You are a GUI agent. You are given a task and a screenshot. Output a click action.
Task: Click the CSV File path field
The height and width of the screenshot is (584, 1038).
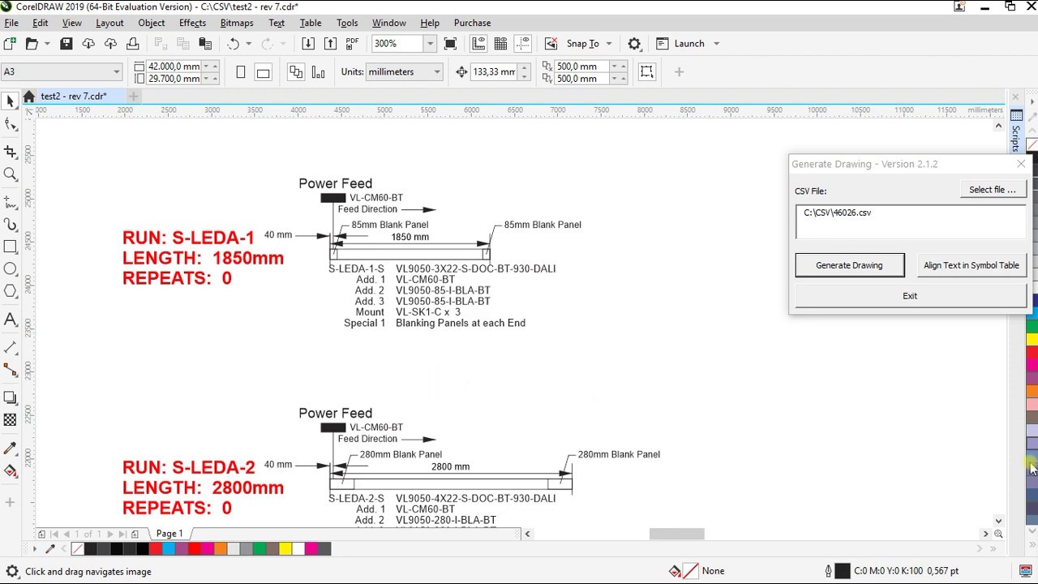910,221
